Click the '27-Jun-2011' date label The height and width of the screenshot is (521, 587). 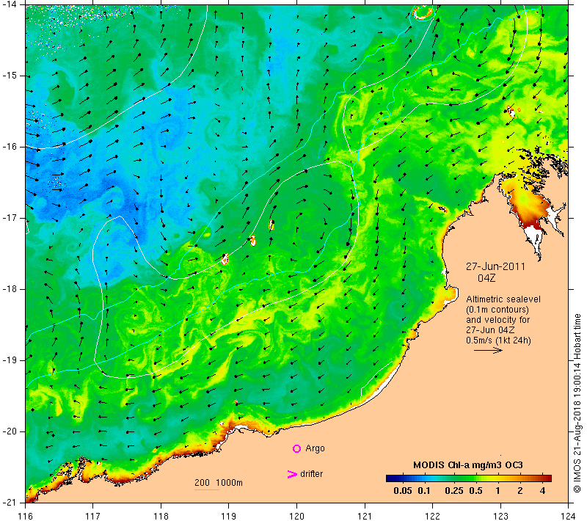pyautogui.click(x=495, y=266)
